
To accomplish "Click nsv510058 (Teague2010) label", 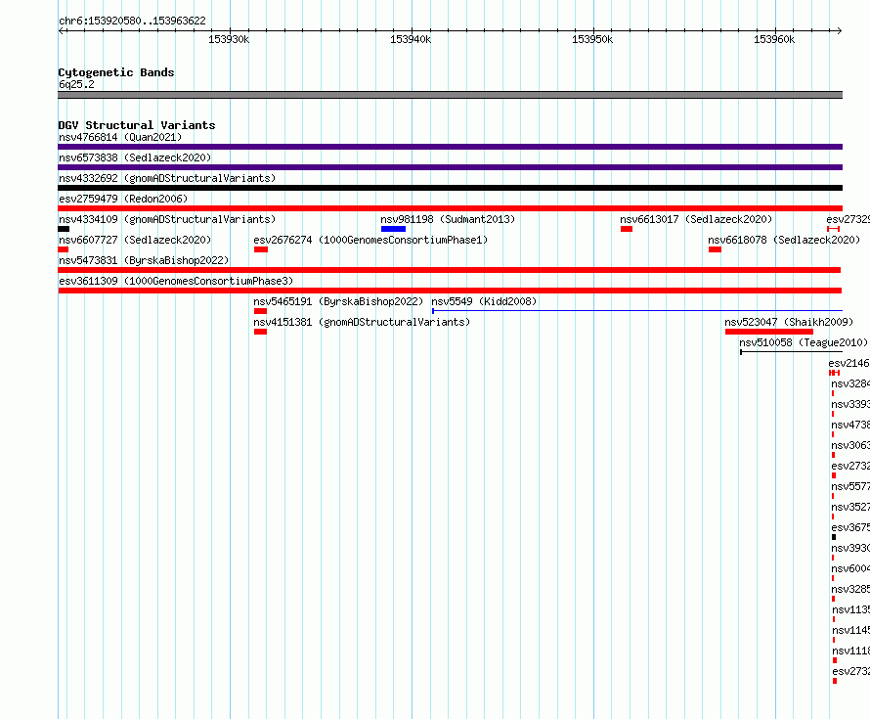I will coord(804,342).
